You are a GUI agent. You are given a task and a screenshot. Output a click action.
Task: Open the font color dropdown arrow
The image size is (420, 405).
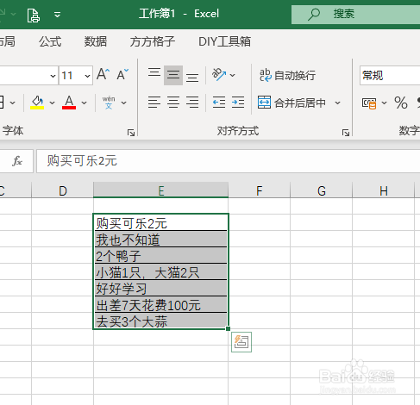[84, 103]
